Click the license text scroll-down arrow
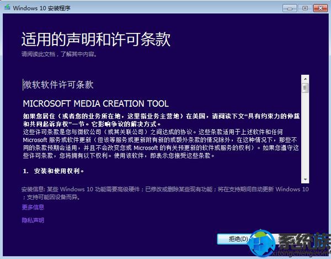The height and width of the screenshot is (259, 331). pos(305,179)
